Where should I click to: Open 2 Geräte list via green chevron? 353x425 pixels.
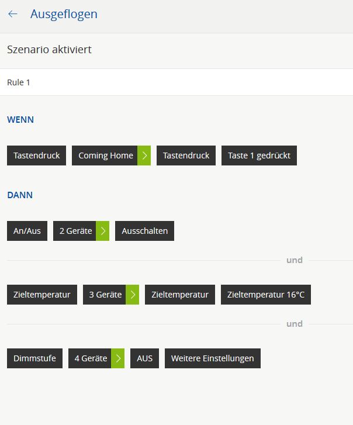pos(102,231)
